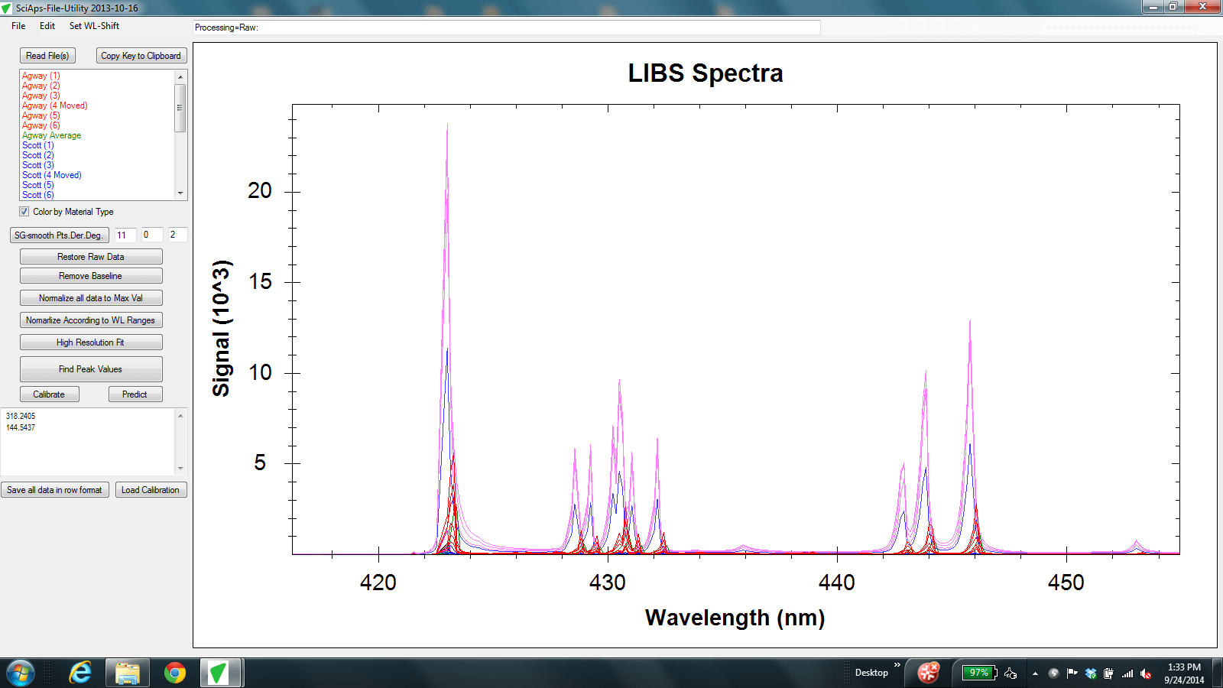The height and width of the screenshot is (688, 1223).
Task: Open the Edit menu
Action: [47, 26]
